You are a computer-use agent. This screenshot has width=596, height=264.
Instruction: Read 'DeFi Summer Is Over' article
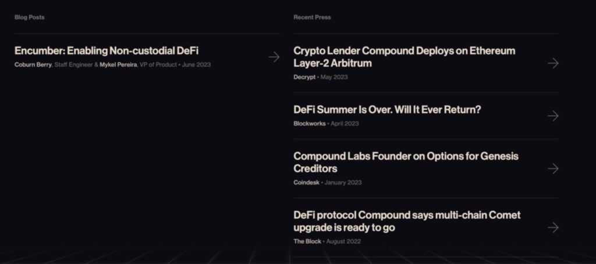[387, 110]
